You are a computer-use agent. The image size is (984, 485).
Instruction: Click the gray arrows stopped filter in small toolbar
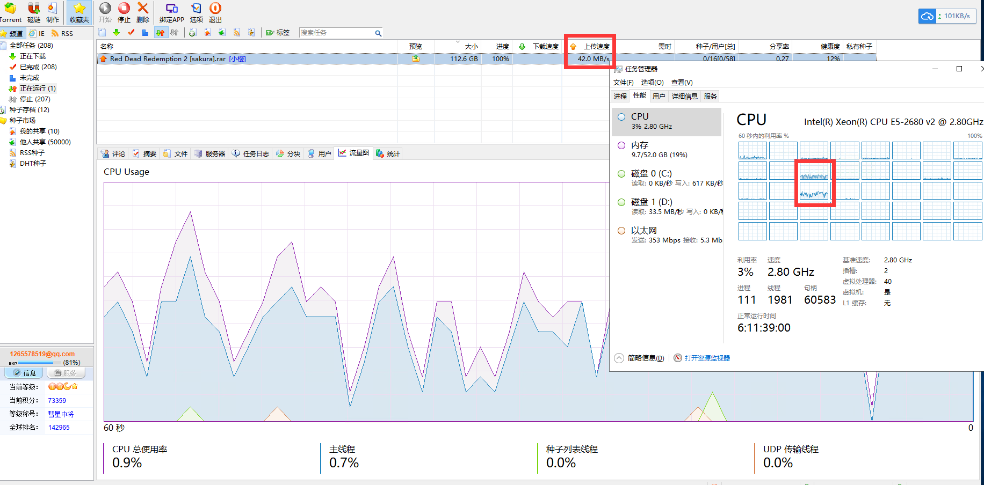(175, 33)
